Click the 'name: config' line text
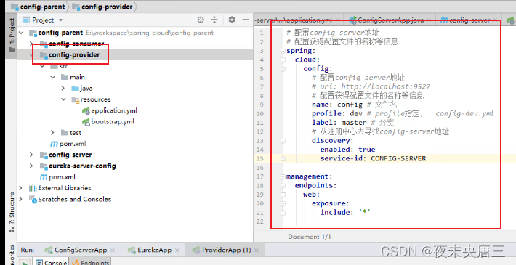 337,105
